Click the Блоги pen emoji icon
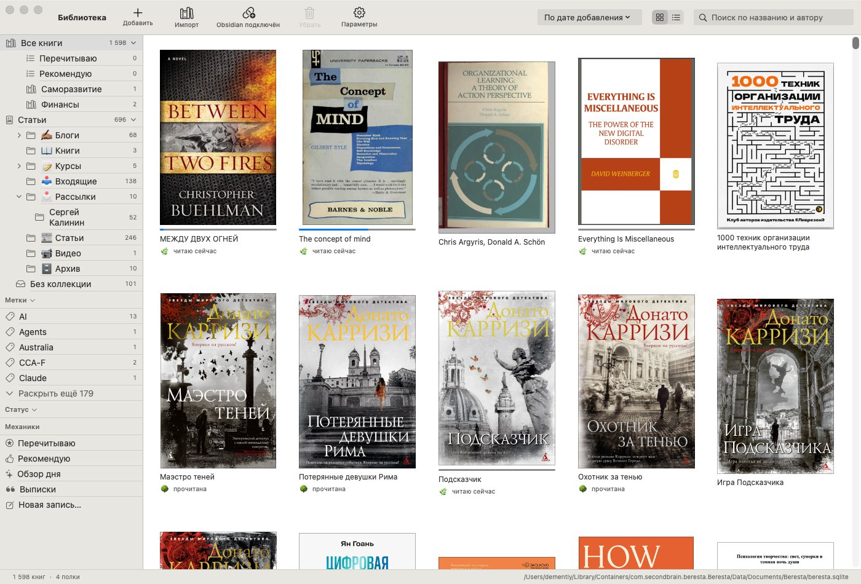The width and height of the screenshot is (861, 584). point(47,135)
